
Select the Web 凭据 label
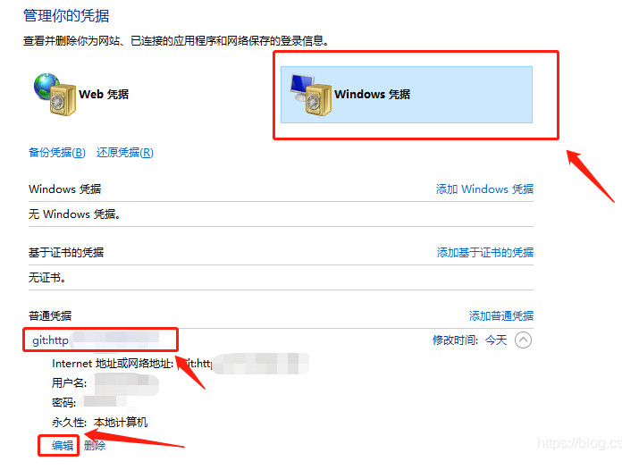104,95
